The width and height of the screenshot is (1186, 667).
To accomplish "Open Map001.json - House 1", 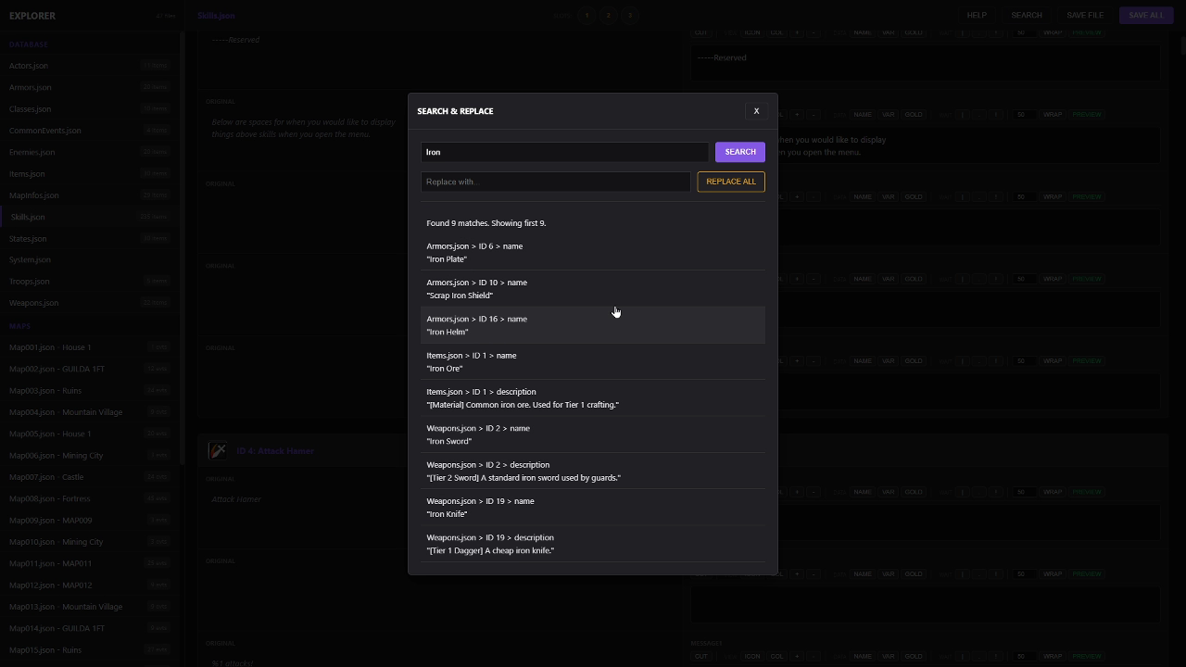I will [x=89, y=347].
